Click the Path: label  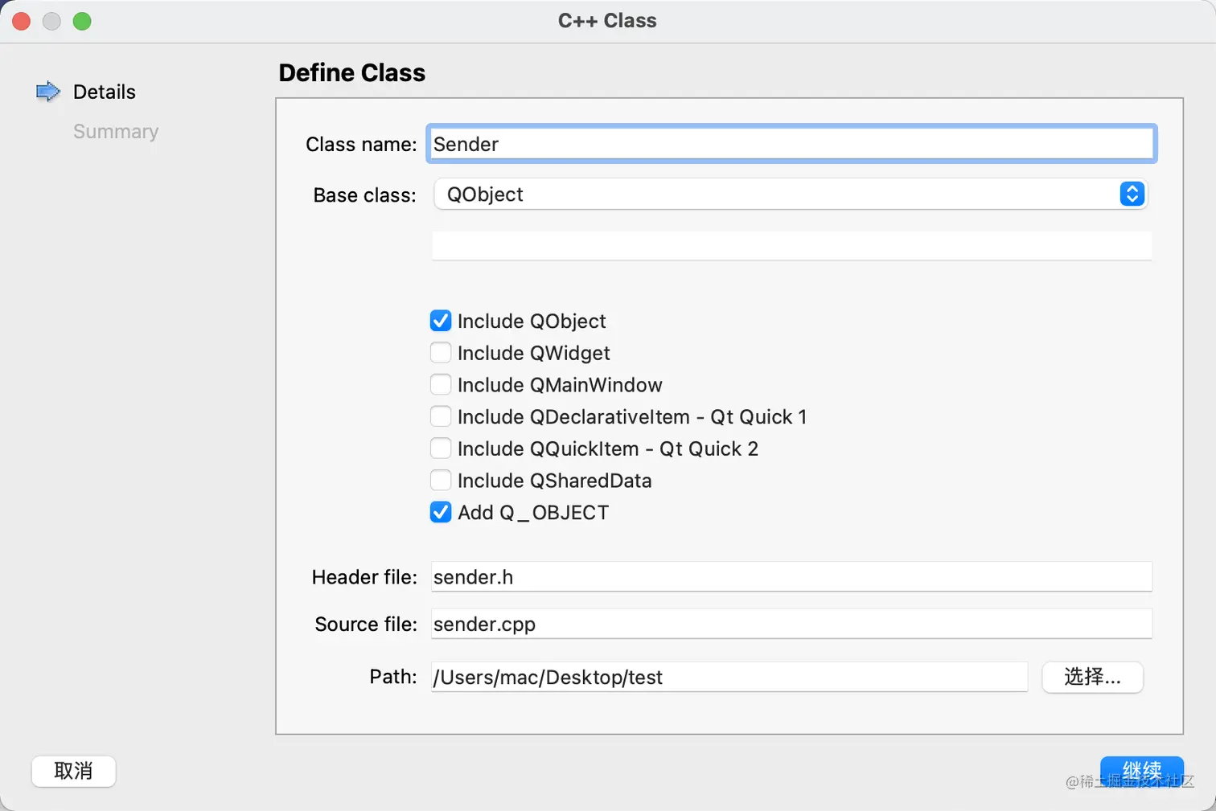393,677
